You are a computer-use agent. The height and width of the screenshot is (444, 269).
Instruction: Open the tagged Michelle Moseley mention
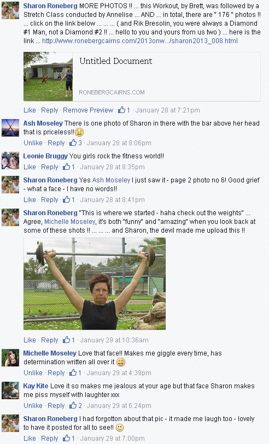click(70, 222)
